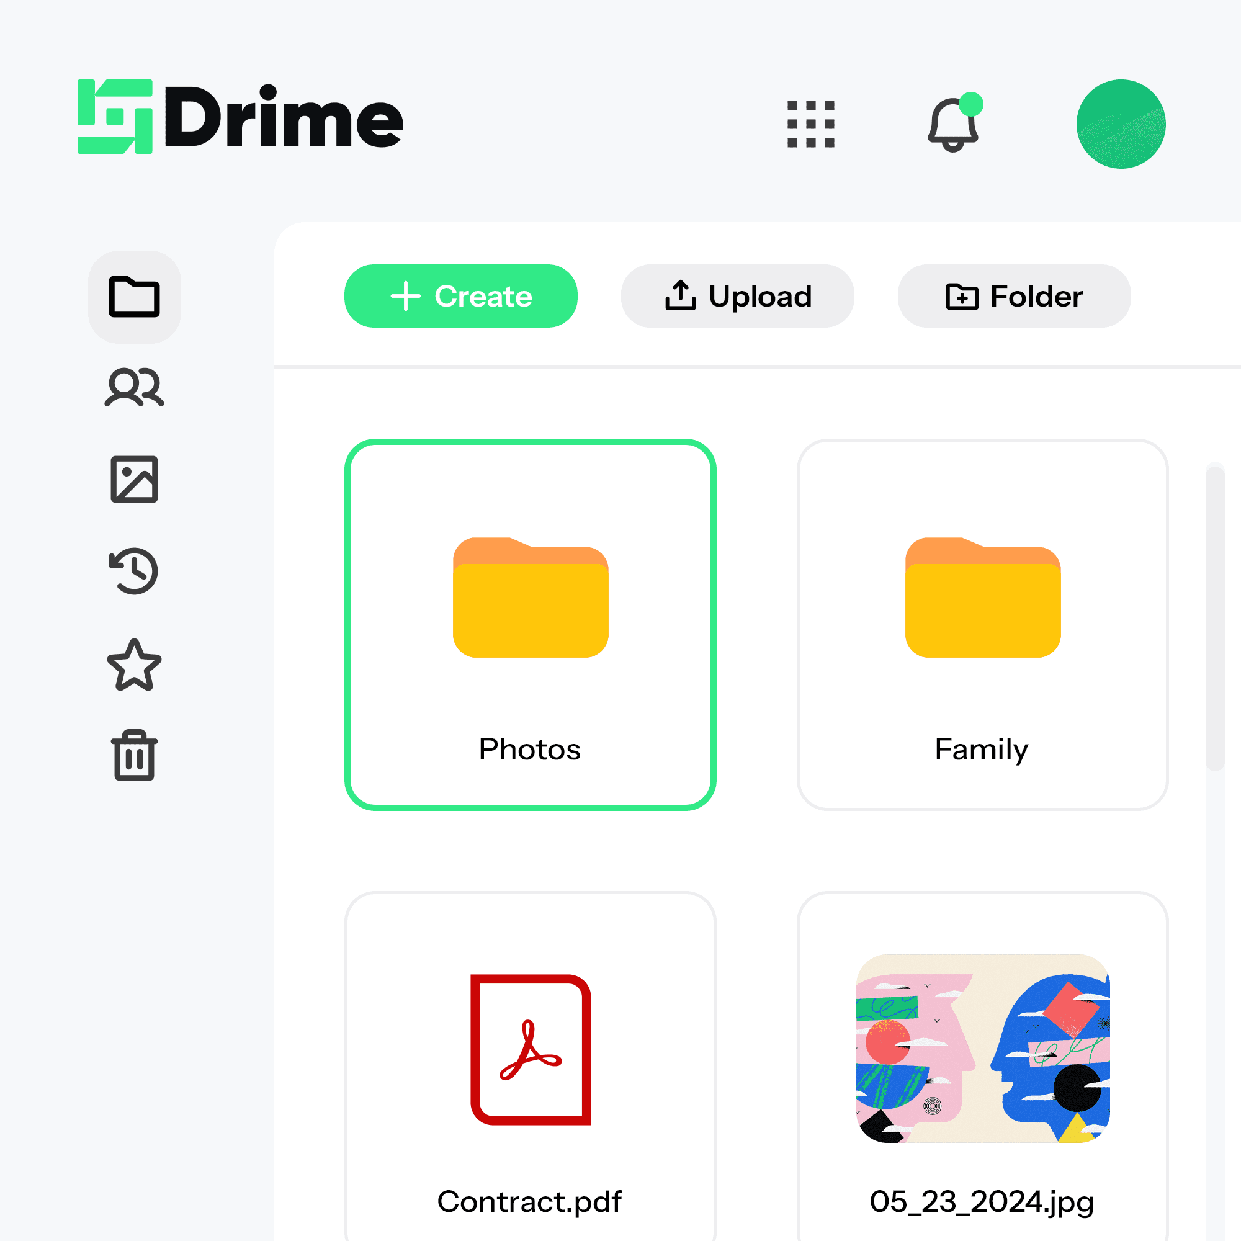Open Contract.pdf
The width and height of the screenshot is (1241, 1241).
coord(531,1066)
